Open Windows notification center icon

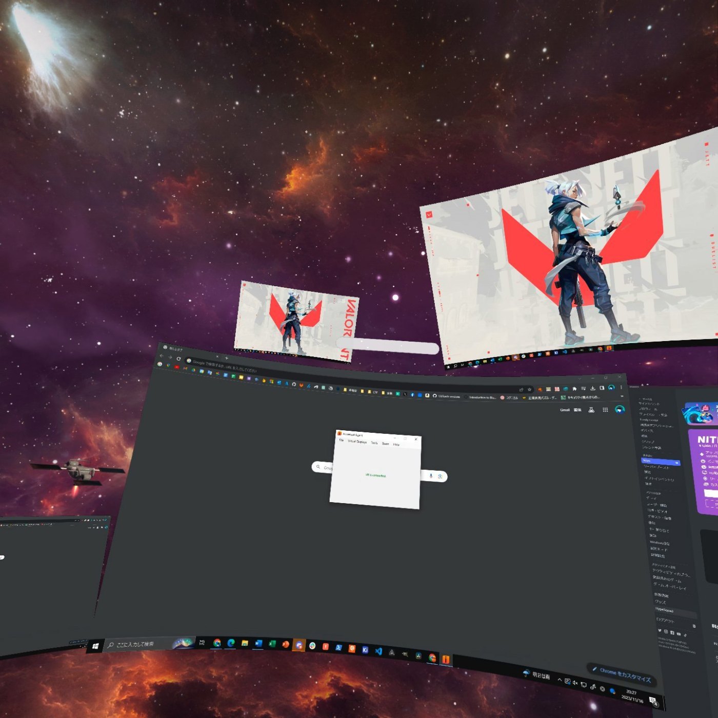(x=653, y=701)
